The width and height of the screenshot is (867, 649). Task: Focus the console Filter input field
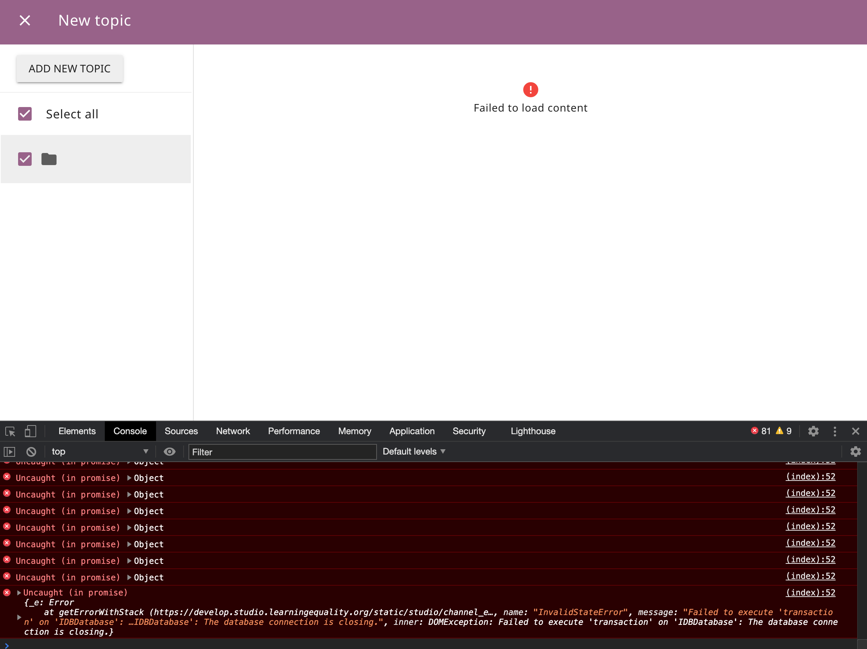point(283,452)
